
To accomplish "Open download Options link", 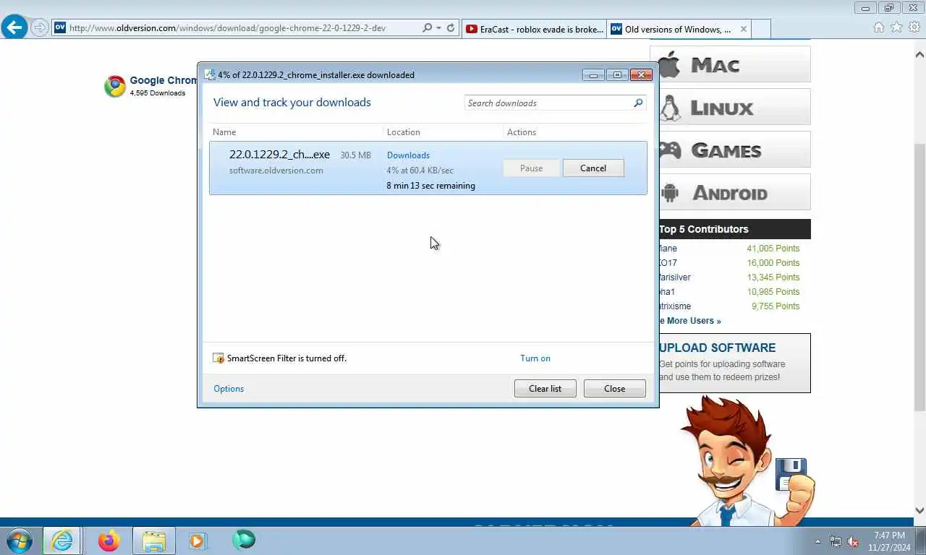I will (x=229, y=389).
